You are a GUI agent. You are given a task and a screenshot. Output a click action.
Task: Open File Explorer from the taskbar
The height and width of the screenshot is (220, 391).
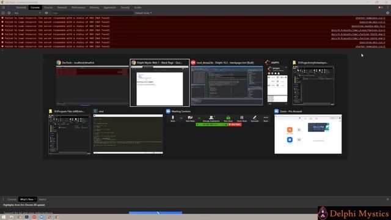[12, 218]
